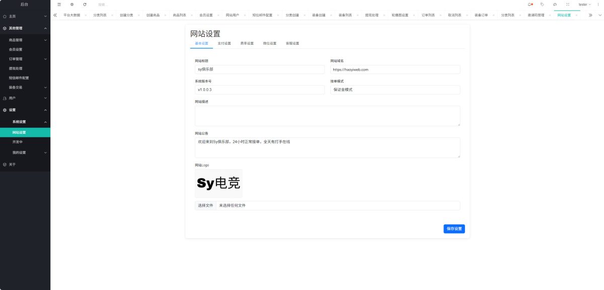Toggle the sidebar collapse menu icon
604x290 pixels.
pyautogui.click(x=59, y=4)
